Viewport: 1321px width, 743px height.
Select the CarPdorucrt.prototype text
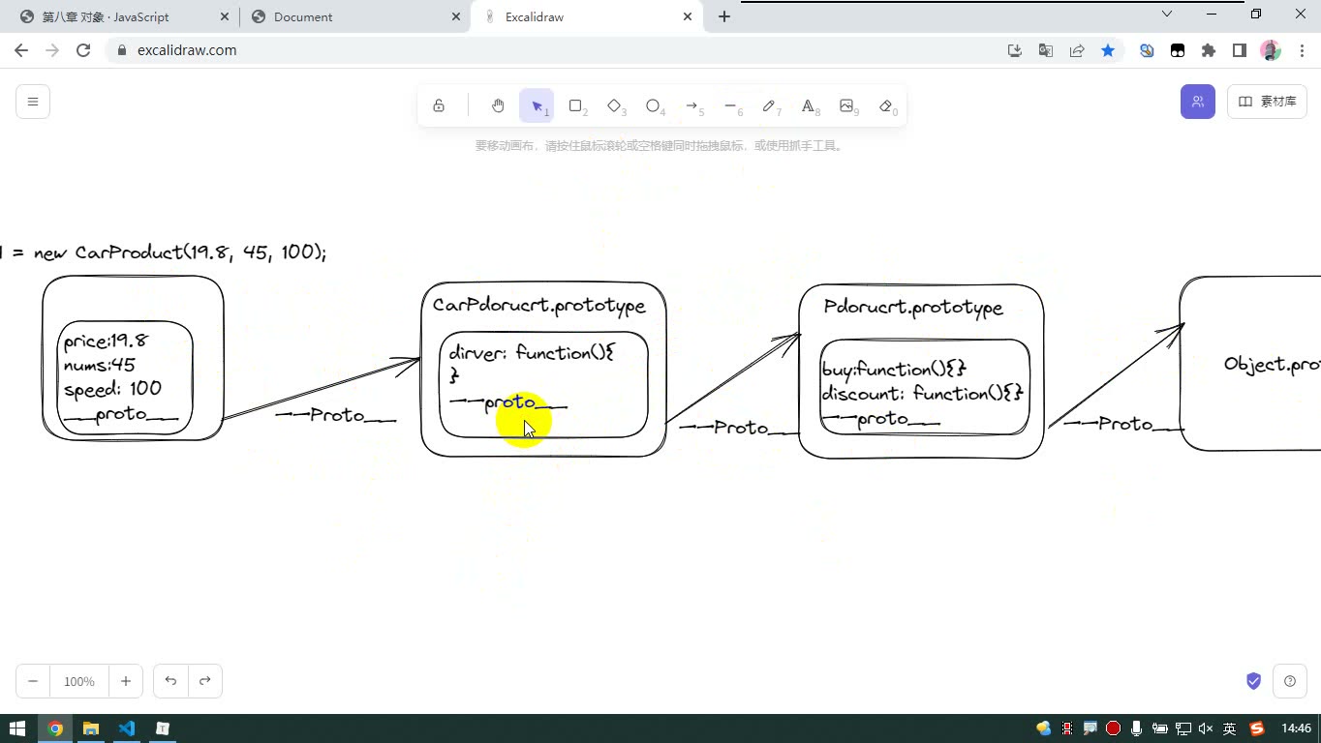[x=539, y=306]
